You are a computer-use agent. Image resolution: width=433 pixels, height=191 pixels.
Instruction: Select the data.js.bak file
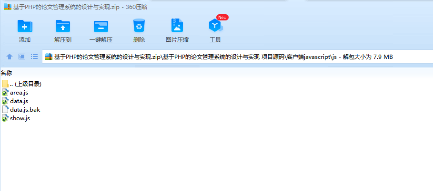coord(25,110)
